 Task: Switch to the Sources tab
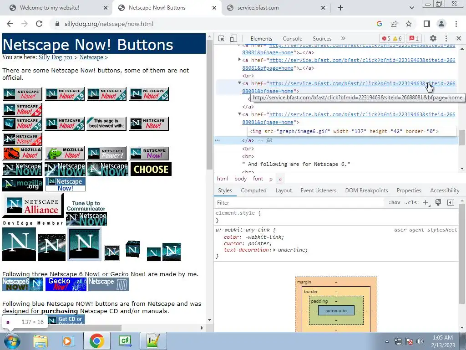[322, 39]
